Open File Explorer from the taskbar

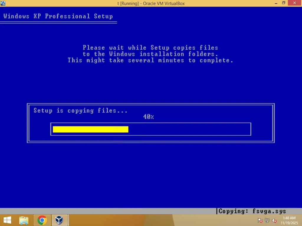coord(24,220)
